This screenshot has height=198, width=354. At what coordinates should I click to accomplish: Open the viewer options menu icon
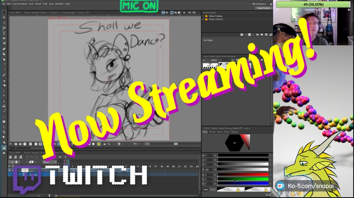coord(11,144)
